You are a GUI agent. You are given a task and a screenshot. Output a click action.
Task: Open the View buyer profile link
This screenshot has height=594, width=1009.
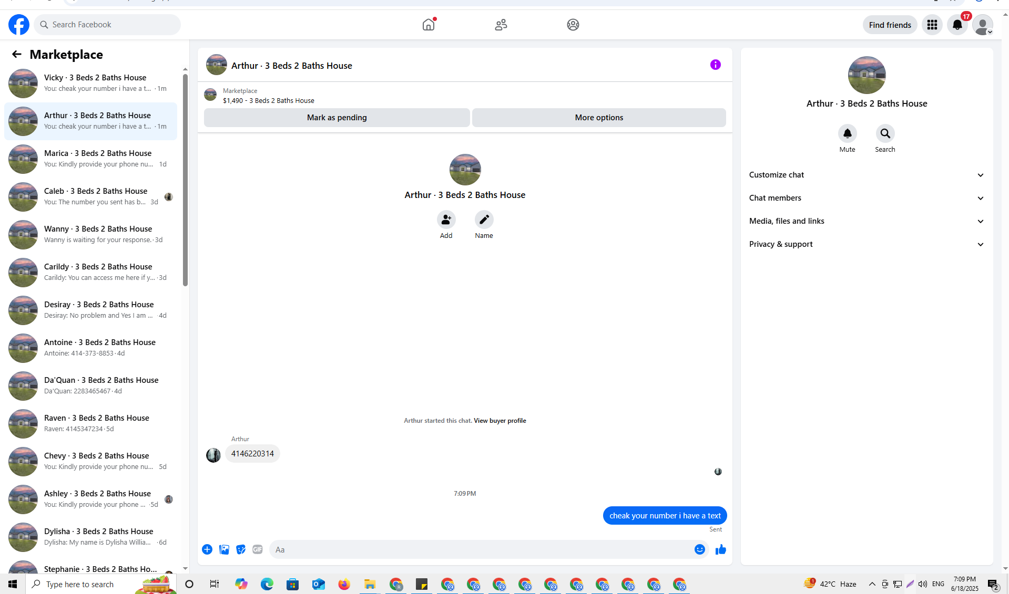500,421
